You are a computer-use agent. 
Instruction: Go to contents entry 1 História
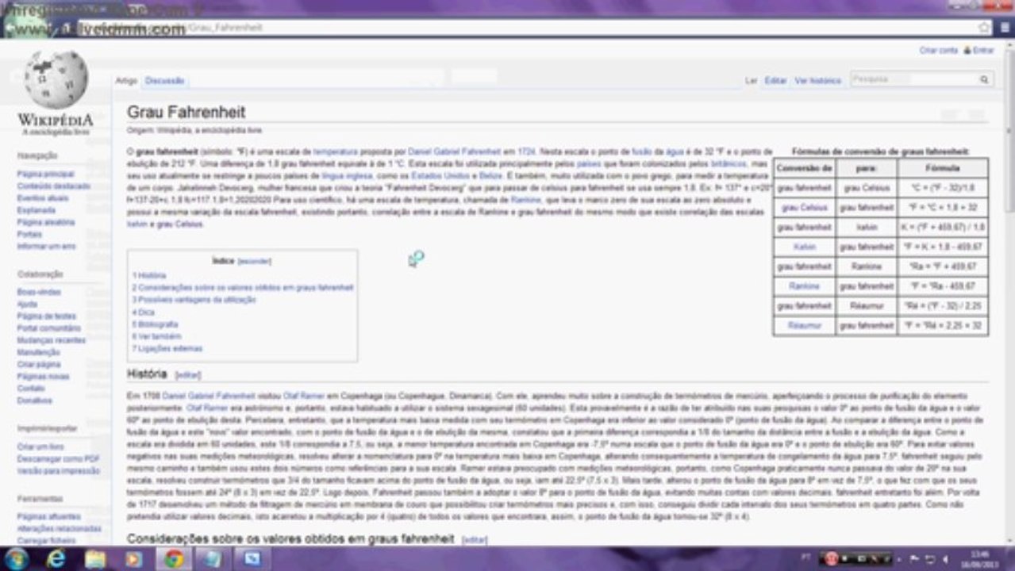point(149,275)
